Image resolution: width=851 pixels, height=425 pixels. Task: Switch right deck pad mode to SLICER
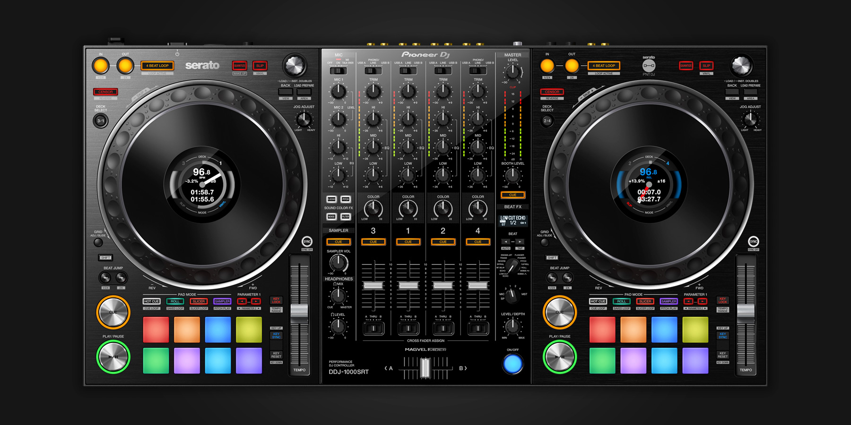(x=645, y=301)
